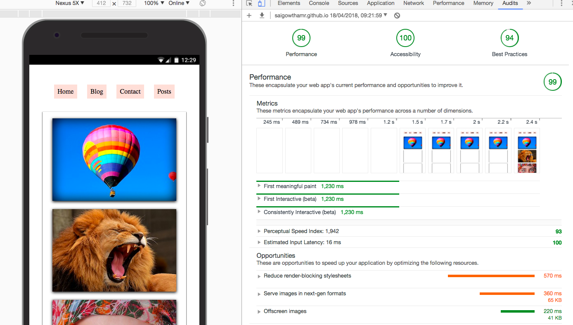Click the hot air balloon image
The width and height of the screenshot is (573, 325).
tap(114, 160)
